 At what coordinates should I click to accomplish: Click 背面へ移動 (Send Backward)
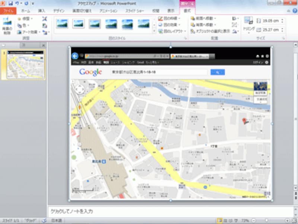click(x=203, y=25)
